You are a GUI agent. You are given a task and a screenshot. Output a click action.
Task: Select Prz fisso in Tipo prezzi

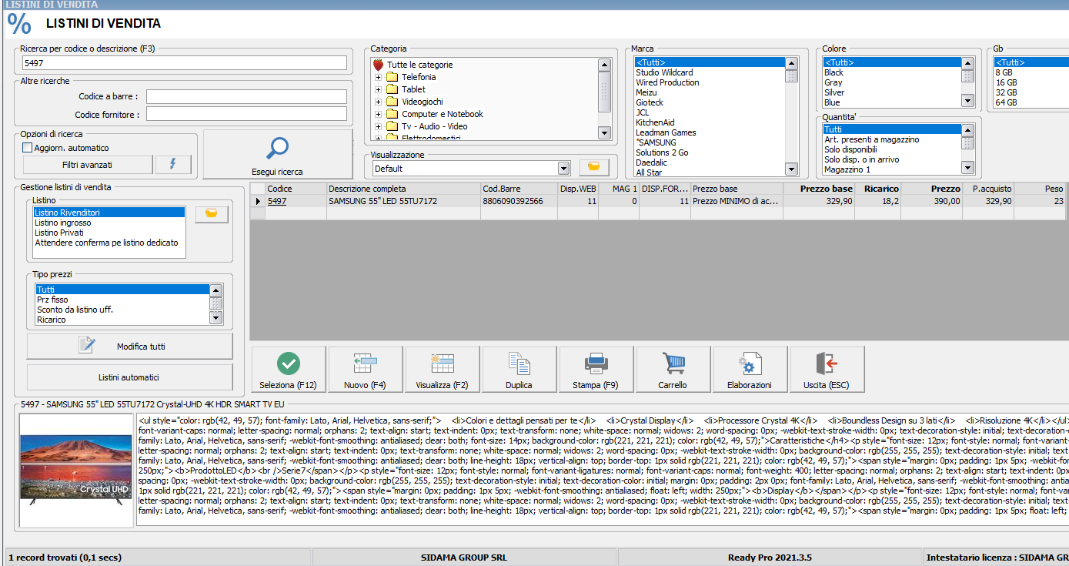click(122, 300)
